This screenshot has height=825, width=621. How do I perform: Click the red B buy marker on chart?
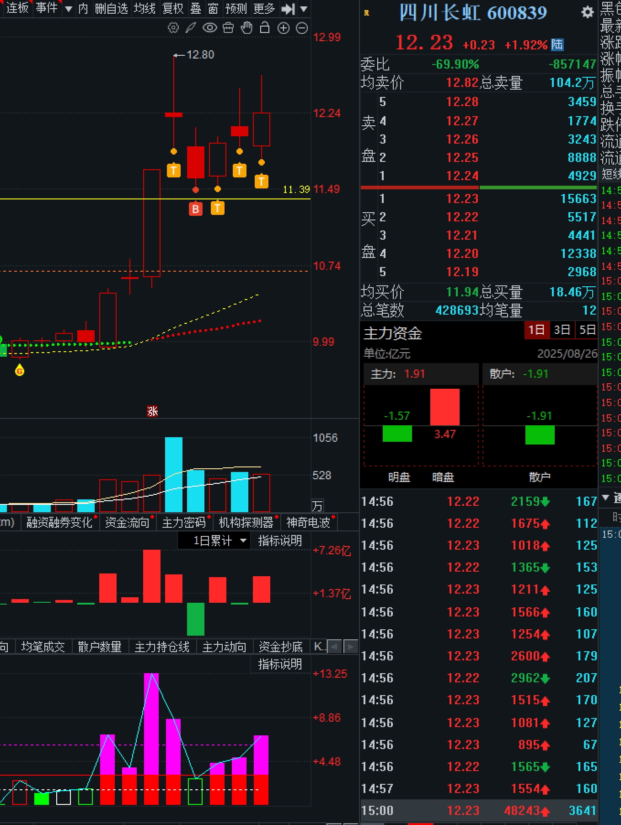[x=196, y=209]
